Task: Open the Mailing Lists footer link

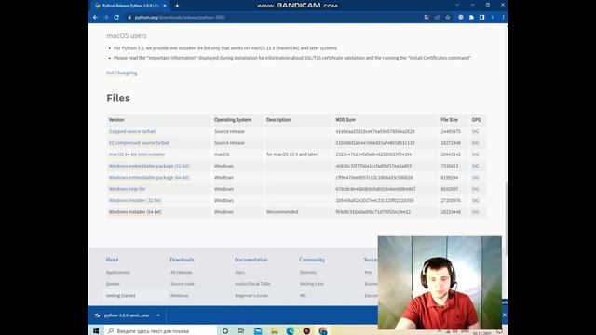Action: pyautogui.click(x=311, y=284)
